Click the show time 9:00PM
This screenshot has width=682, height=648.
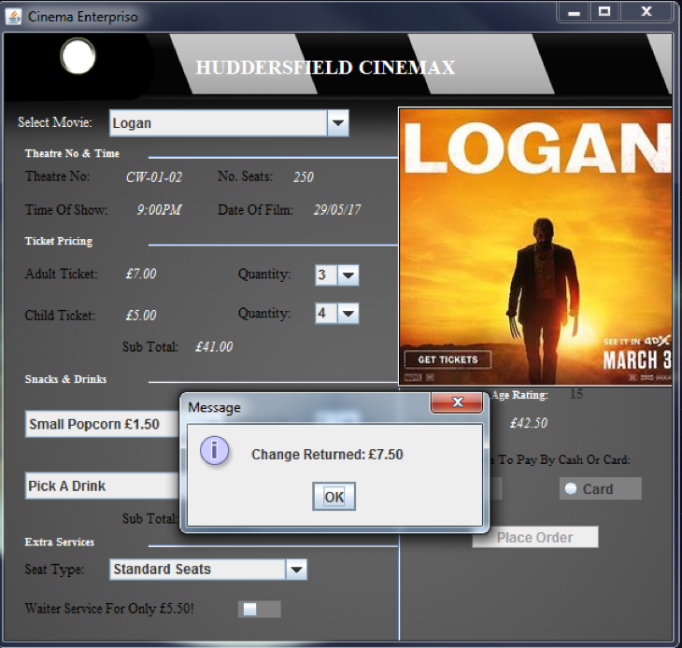click(x=159, y=210)
